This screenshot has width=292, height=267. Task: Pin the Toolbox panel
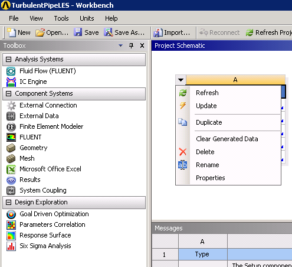click(x=131, y=45)
